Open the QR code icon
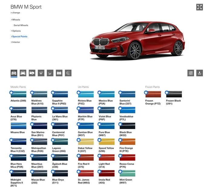218x187 pixels. [191, 73]
